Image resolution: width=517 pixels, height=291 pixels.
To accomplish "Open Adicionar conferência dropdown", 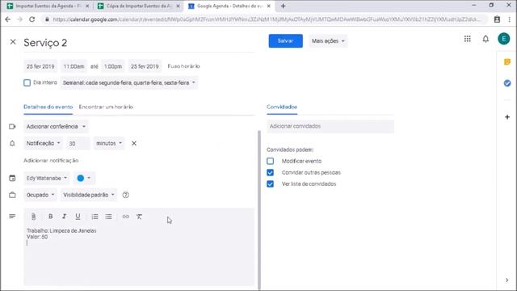I will tap(56, 126).
